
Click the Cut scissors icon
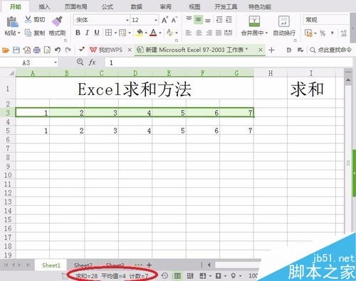pos(28,19)
